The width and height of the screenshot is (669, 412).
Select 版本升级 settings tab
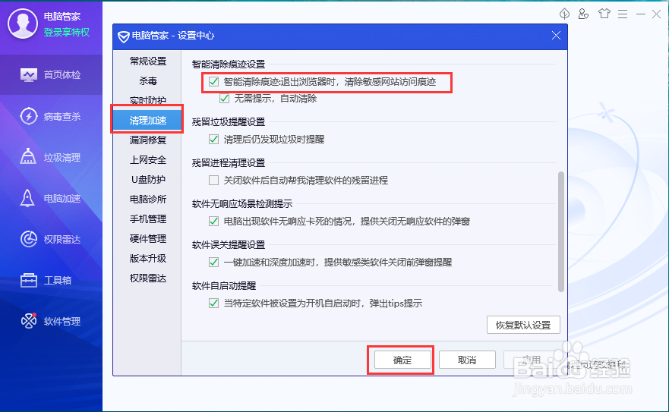pos(147,258)
